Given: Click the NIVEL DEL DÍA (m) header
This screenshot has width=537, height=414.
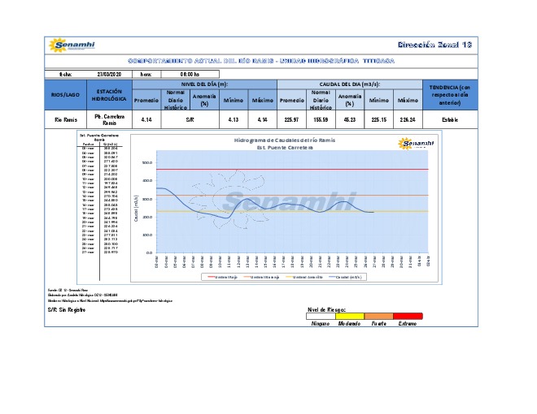Looking at the screenshot, I should (203, 84).
